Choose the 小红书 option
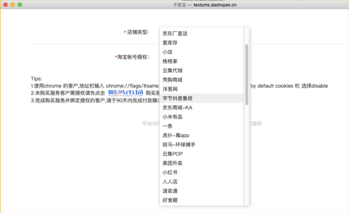The width and height of the screenshot is (349, 213). (x=201, y=172)
